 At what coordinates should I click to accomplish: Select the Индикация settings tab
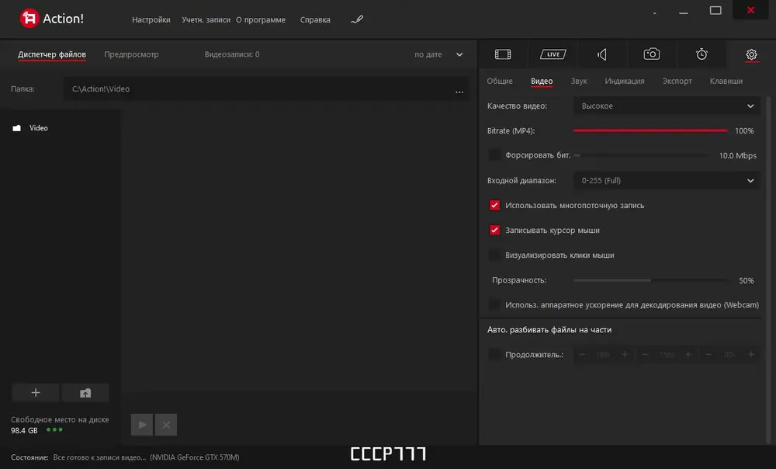tap(625, 81)
